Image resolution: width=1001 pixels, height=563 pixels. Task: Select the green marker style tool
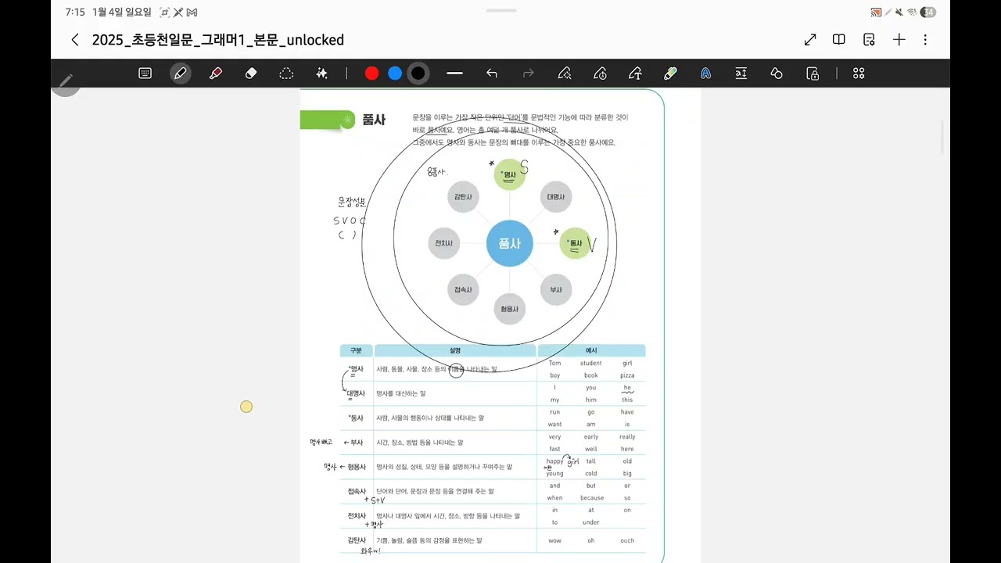point(670,74)
